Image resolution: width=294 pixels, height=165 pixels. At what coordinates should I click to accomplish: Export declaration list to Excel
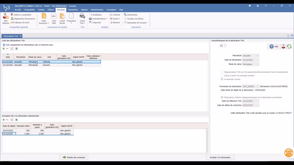(x=17, y=49)
